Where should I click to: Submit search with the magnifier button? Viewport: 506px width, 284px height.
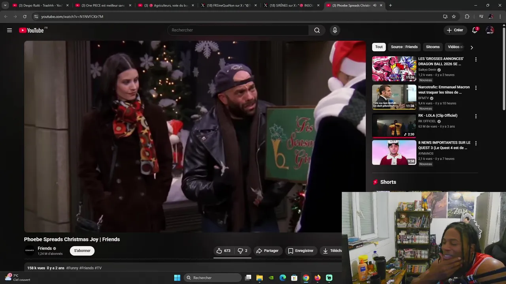click(317, 30)
